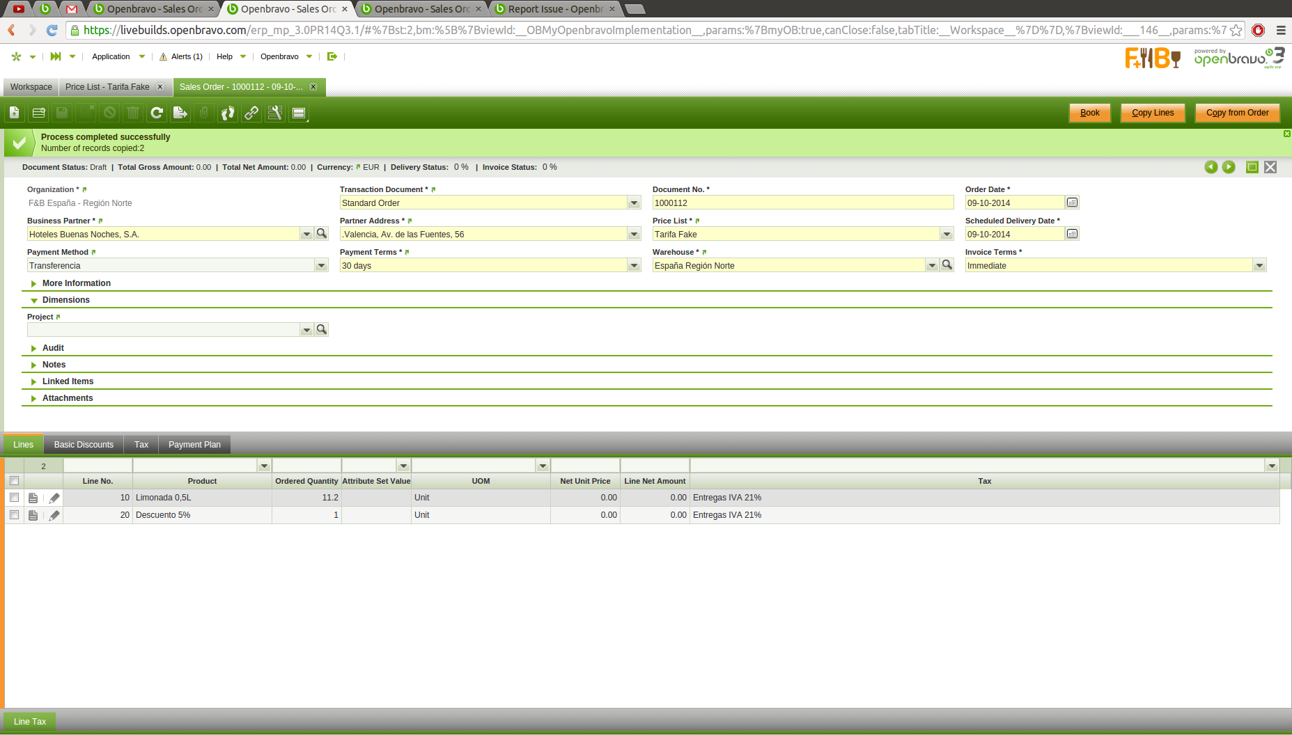Open the Audit Trail footprints icon

pos(228,113)
